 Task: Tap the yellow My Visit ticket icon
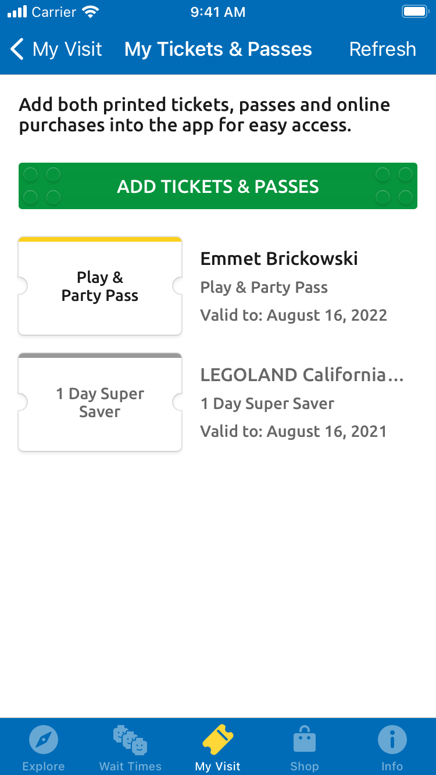(x=218, y=740)
